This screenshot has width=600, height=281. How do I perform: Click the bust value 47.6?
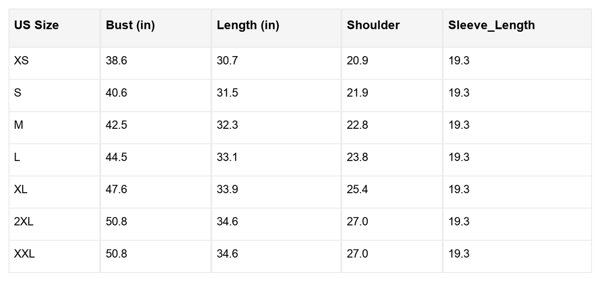tap(116, 189)
